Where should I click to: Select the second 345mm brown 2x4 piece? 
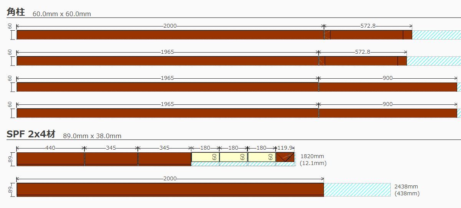[164, 159]
